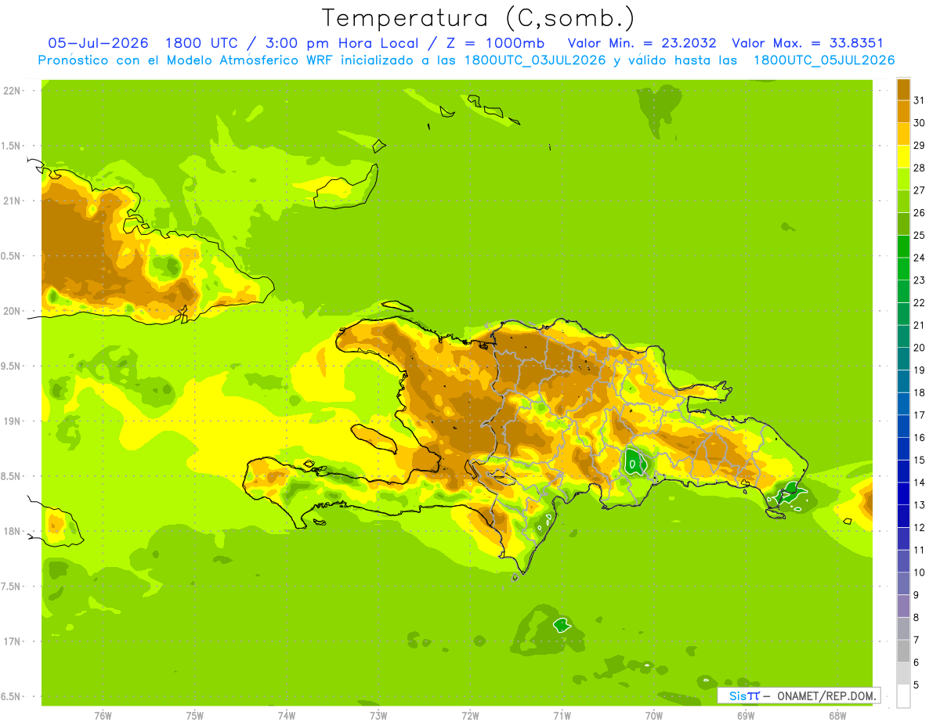Click the '18N' latitude axis label
Screen dimensions: 940x726
(x=11, y=531)
